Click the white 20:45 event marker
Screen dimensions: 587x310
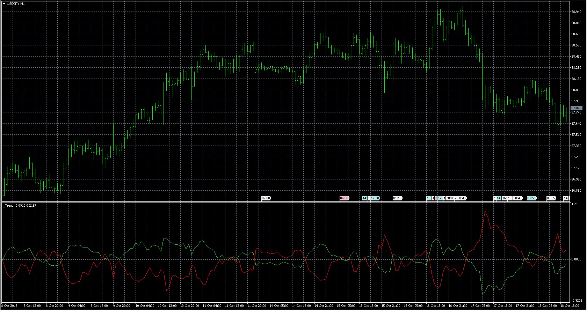[x=517, y=198]
